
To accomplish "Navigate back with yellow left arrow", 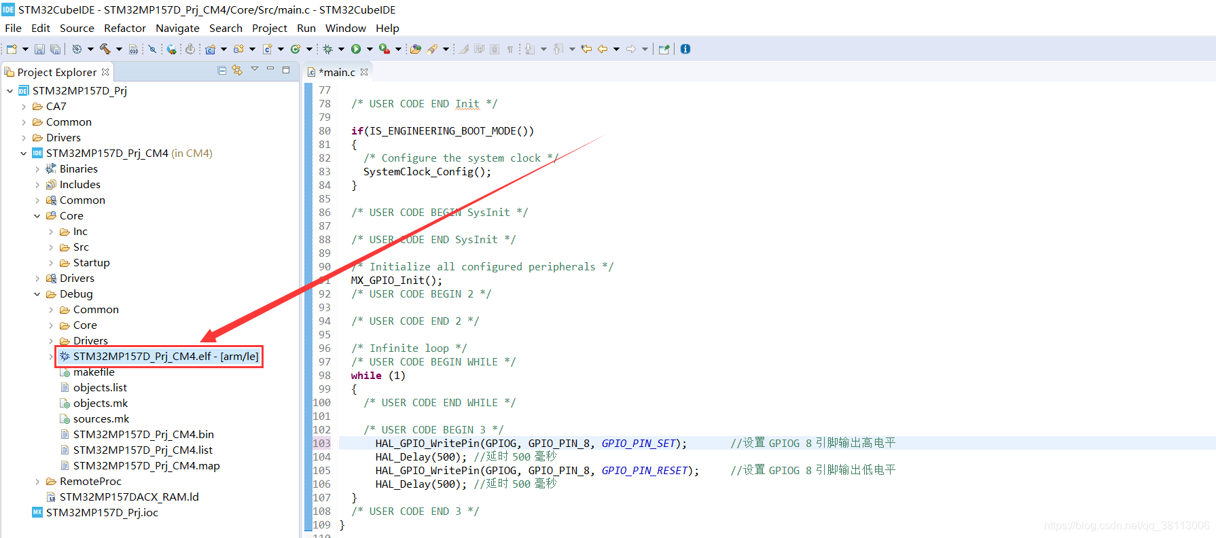I will click(602, 49).
